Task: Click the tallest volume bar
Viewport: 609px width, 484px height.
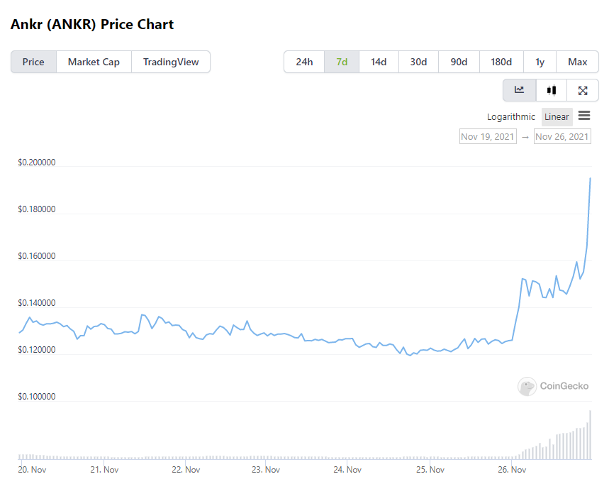Action: (591, 435)
